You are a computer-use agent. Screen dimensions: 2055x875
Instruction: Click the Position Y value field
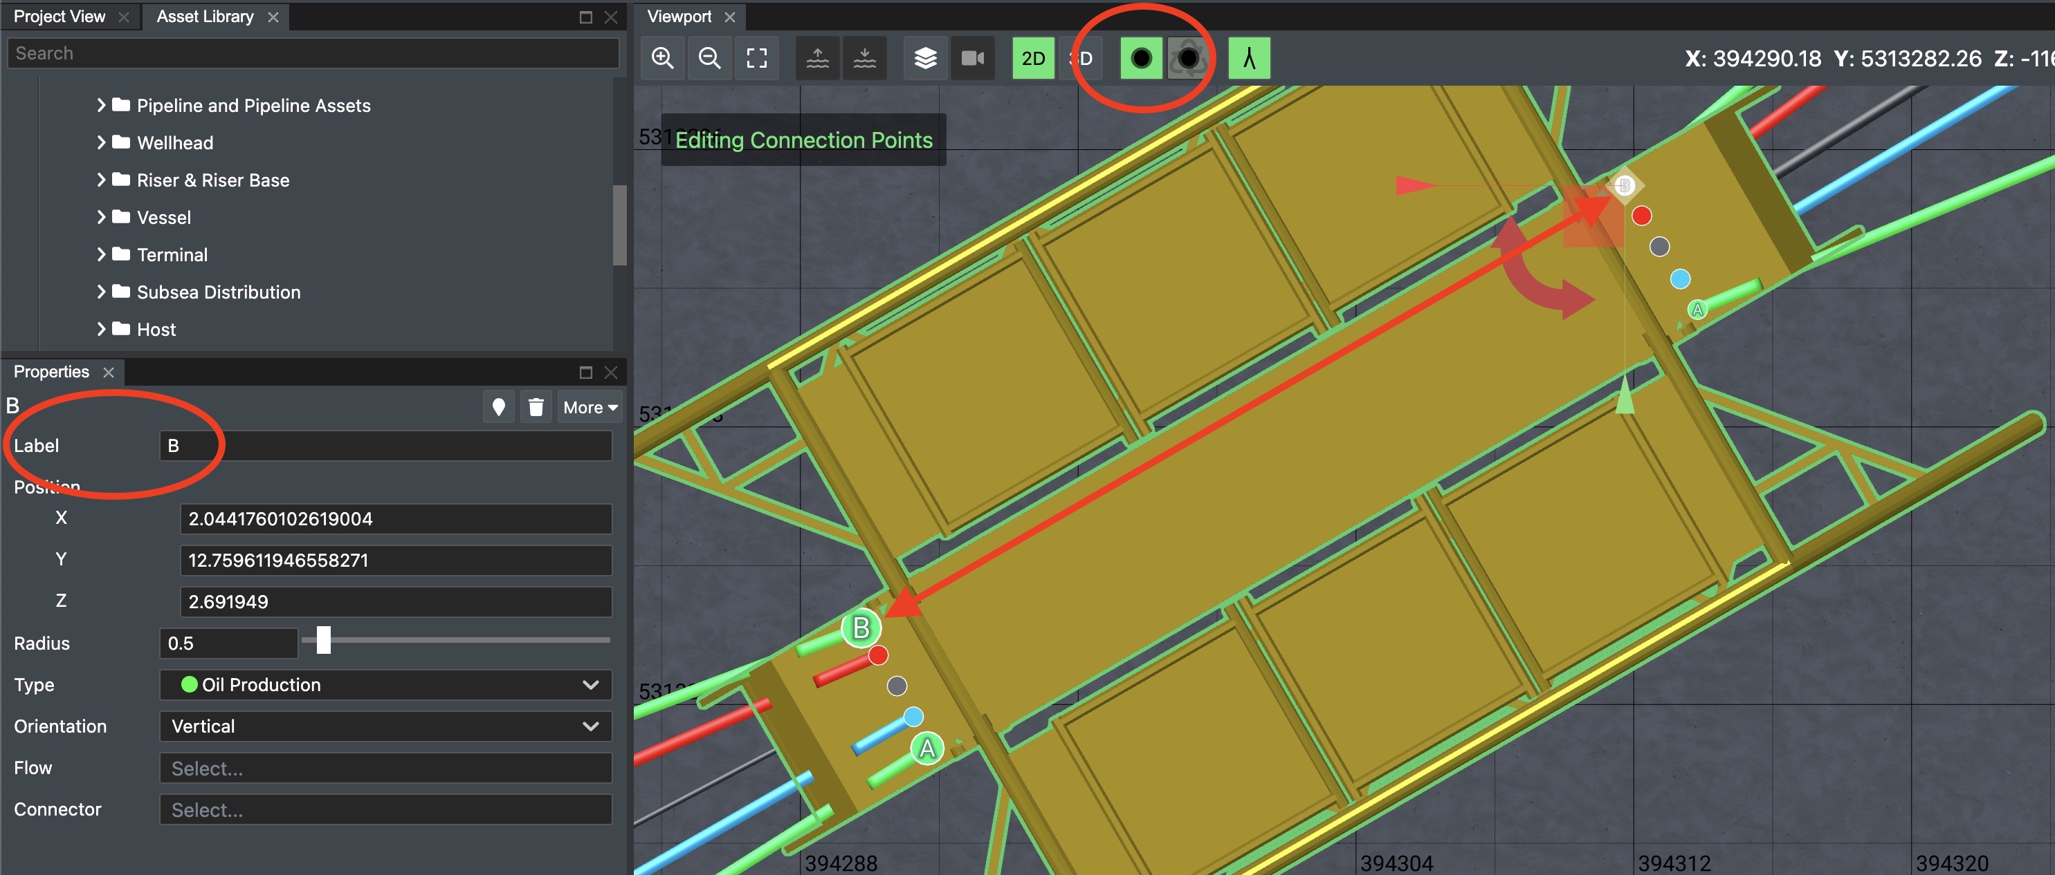pyautogui.click(x=396, y=561)
